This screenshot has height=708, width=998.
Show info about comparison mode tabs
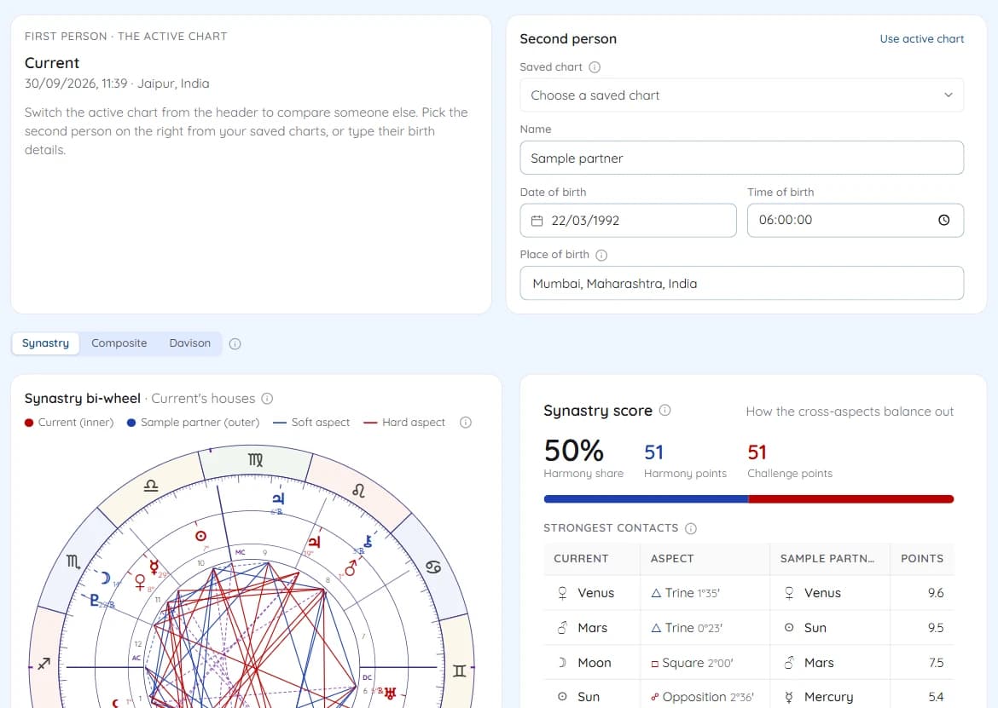tap(235, 344)
